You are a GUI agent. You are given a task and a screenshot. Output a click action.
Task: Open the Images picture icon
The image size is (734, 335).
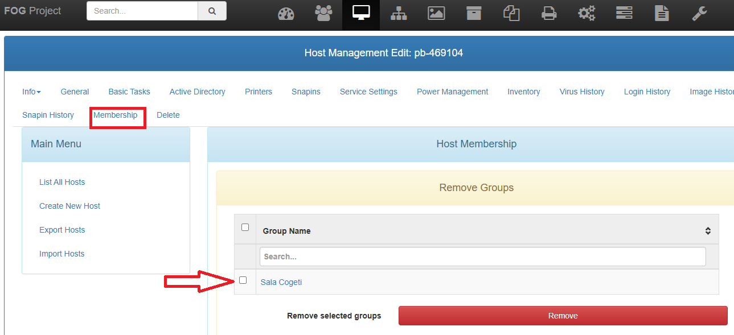tap(436, 14)
